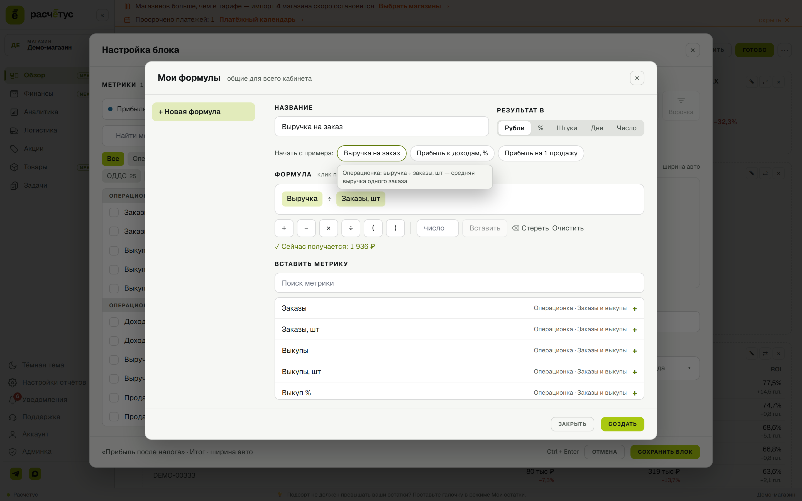802x501 pixels.
Task: Close the Настройка блока dialog
Action: click(x=693, y=50)
